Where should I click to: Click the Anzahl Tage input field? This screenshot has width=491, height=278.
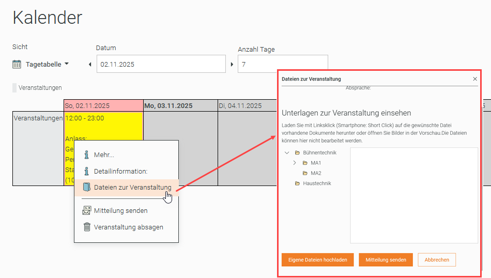[x=282, y=64]
